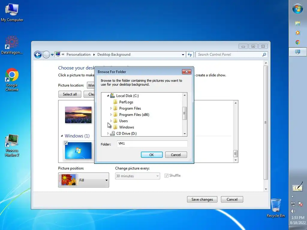
Task: Click the Folder name input field
Action: coord(152,144)
